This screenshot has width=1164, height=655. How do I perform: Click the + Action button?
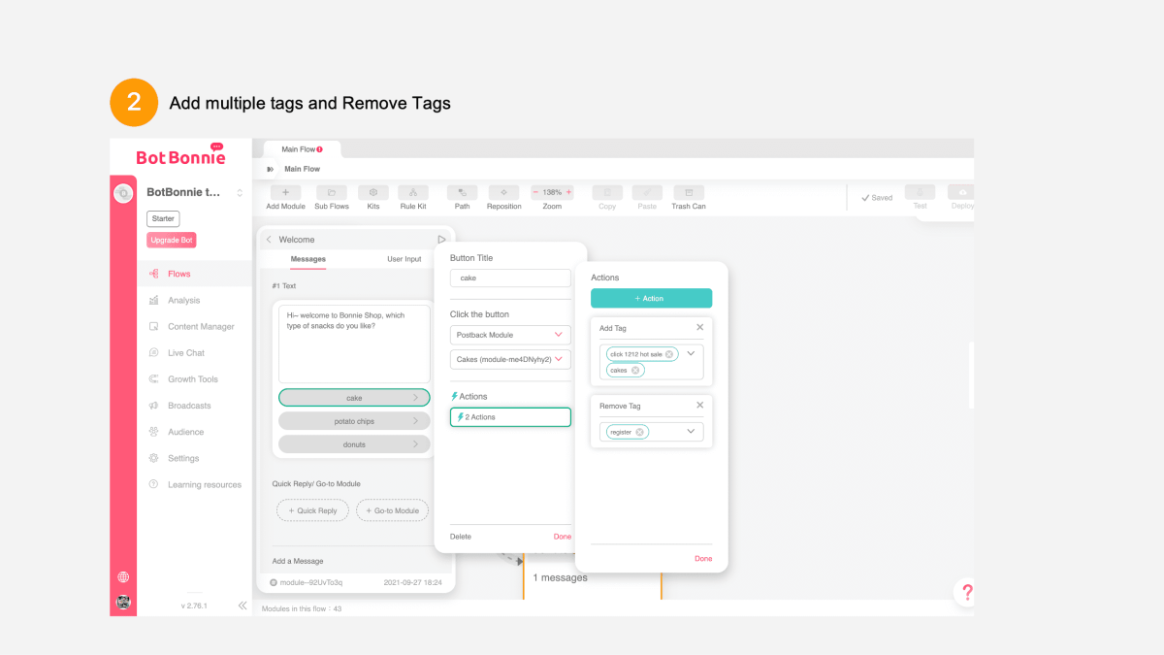pos(652,298)
